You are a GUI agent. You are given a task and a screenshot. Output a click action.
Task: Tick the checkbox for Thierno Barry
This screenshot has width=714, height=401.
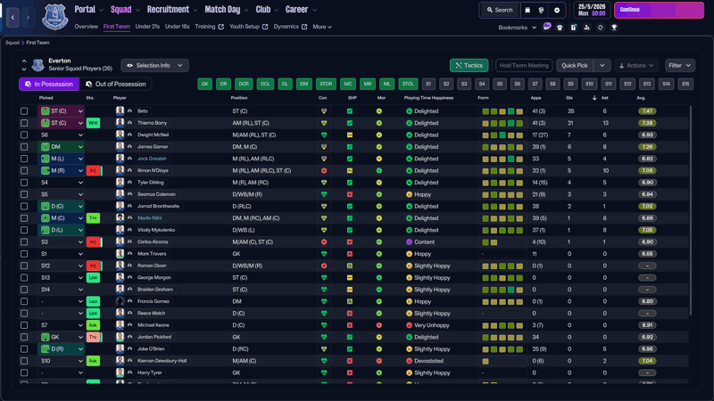[24, 123]
